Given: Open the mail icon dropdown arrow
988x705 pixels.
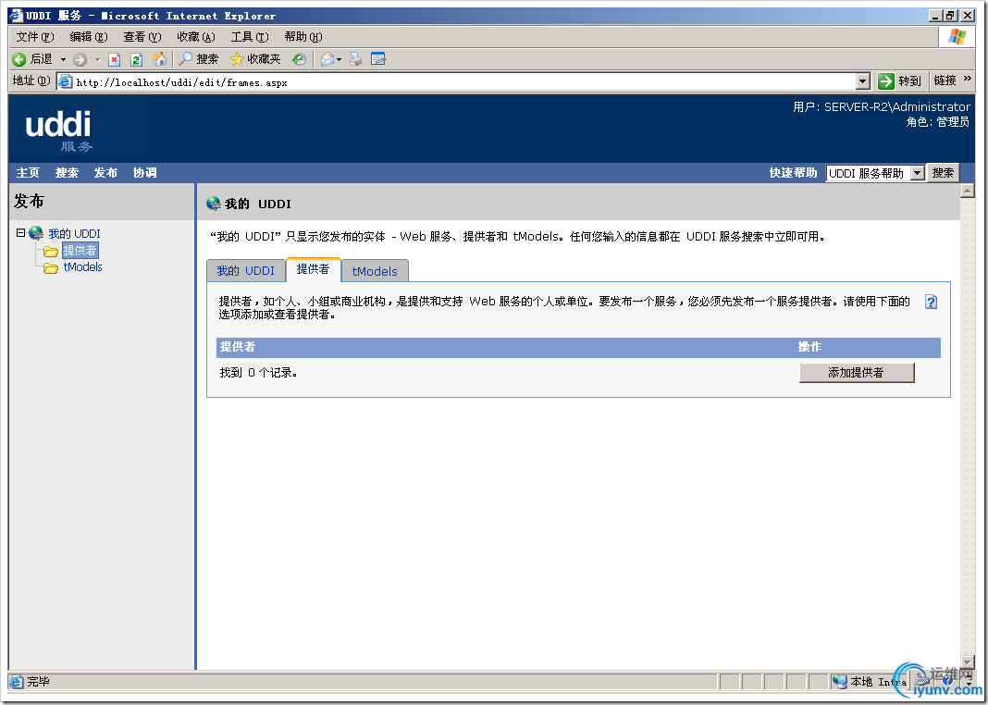Looking at the screenshot, I should click(339, 60).
